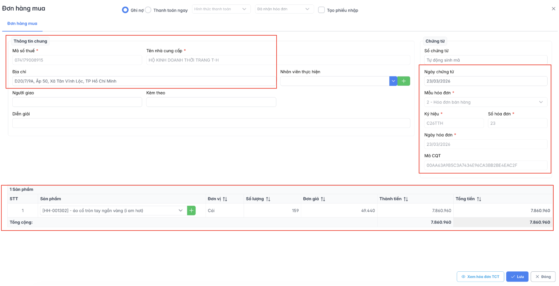Switch to the Đơn hàng mua tab
559x286 pixels.
click(x=22, y=24)
